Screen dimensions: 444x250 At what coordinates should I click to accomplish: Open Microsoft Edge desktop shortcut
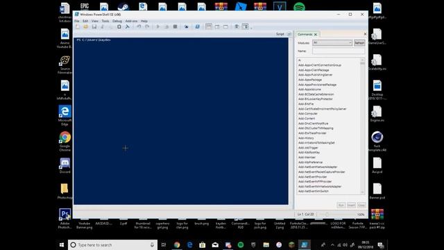(65, 115)
